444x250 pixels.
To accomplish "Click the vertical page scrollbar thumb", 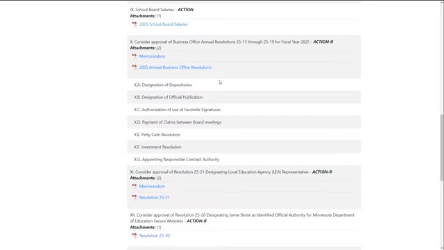I will [441, 147].
